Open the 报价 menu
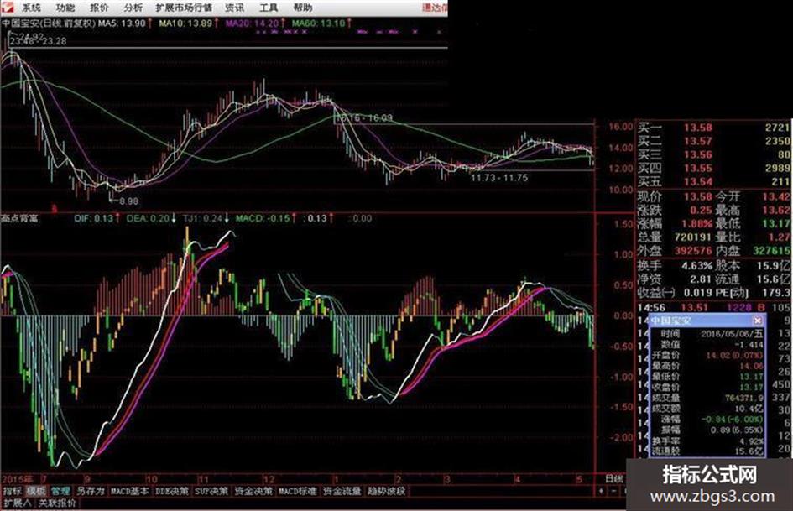This screenshot has width=793, height=511. point(99,8)
